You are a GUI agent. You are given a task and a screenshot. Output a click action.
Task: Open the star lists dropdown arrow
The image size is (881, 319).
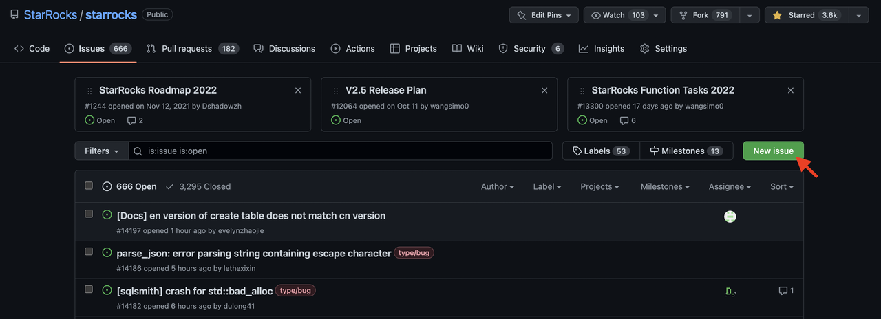858,15
